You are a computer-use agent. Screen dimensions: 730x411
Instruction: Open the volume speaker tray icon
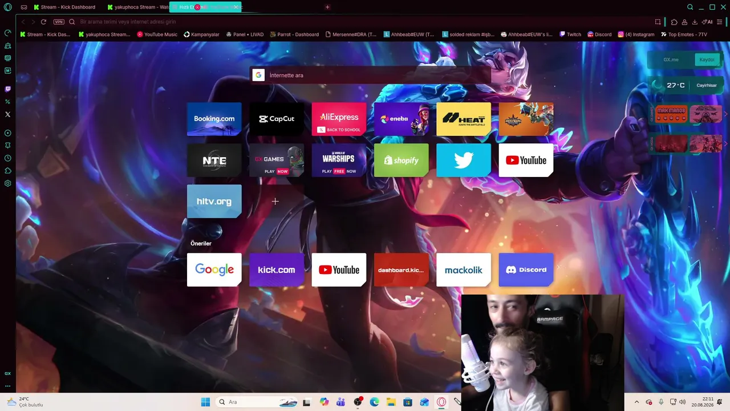(683, 402)
